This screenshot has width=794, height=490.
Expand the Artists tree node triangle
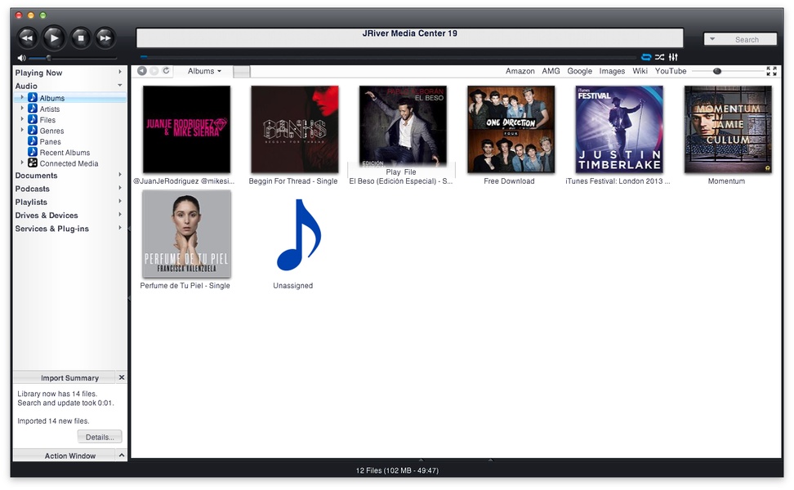22,109
